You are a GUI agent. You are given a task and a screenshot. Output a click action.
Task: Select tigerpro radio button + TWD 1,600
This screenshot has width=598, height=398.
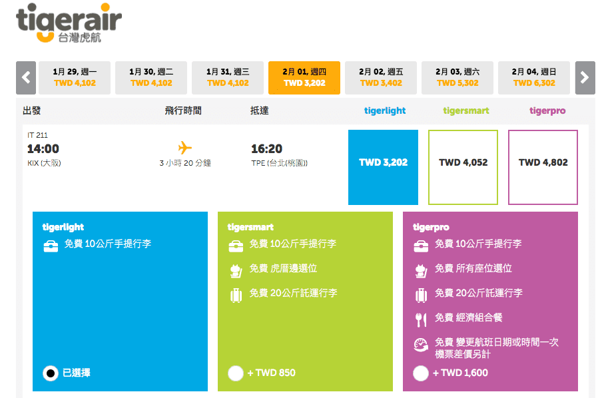[x=421, y=373]
